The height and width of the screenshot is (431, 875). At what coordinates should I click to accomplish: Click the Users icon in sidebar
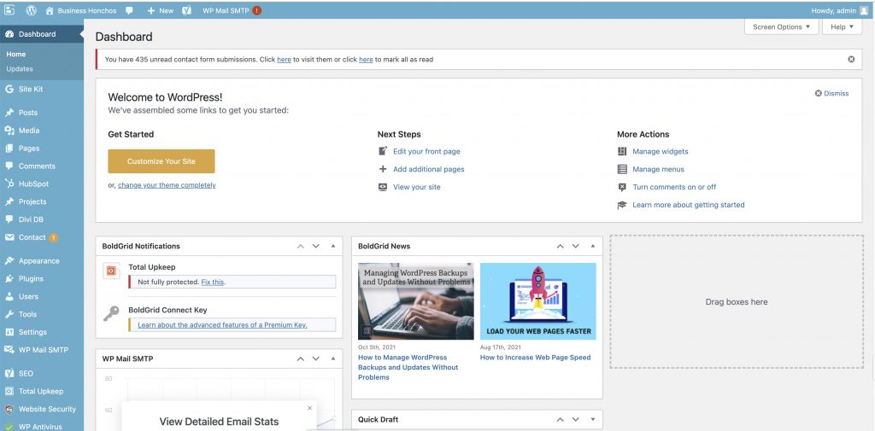click(9, 297)
